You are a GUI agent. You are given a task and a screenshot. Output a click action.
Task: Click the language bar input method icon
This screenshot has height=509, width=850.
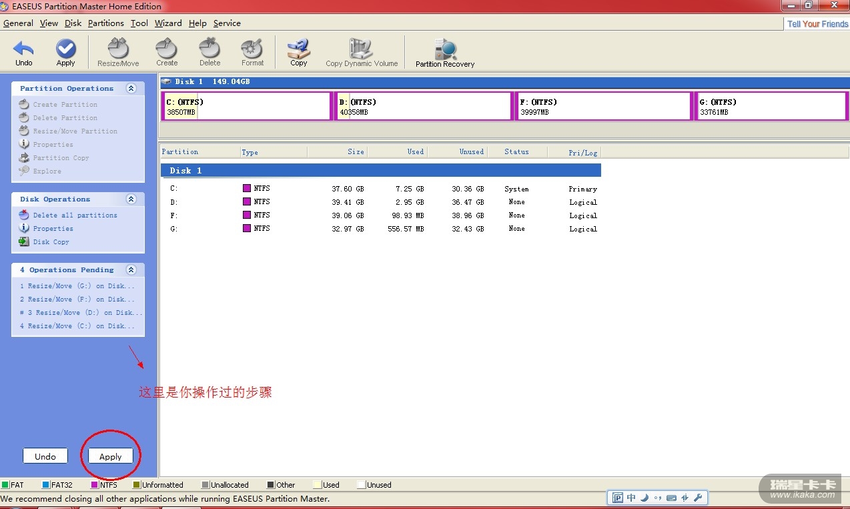coord(618,498)
